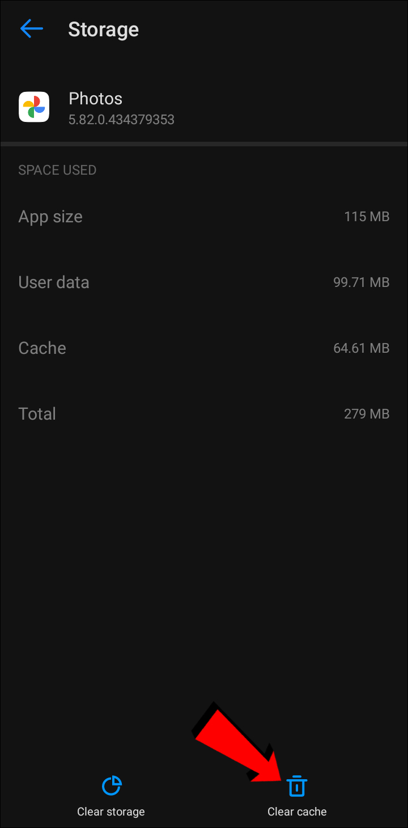408x828 pixels.
Task: Click the SPACE USED section header
Action: coord(57,170)
